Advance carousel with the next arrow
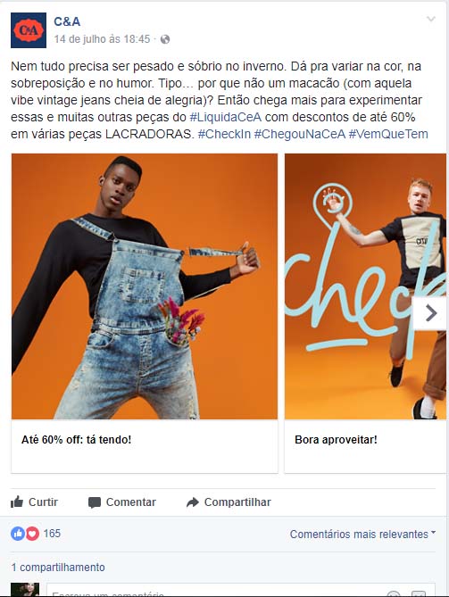449x597 pixels. coord(430,313)
